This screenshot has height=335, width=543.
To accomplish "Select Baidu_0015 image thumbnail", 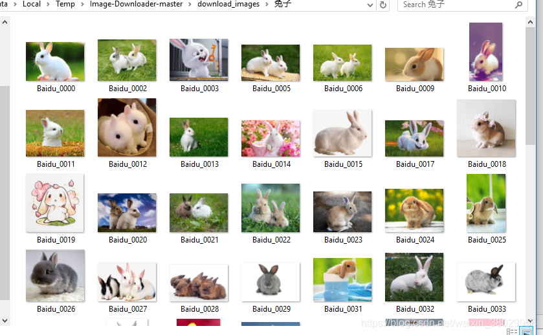I will click(342, 133).
